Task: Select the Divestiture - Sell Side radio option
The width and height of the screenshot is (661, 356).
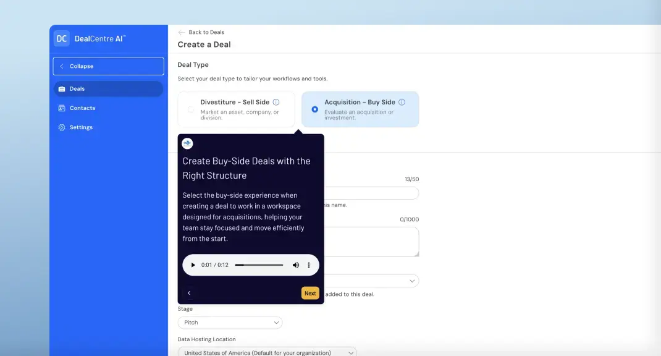Action: tap(191, 109)
